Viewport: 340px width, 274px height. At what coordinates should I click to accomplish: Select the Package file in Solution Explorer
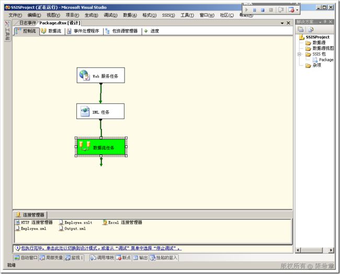pos(323,60)
